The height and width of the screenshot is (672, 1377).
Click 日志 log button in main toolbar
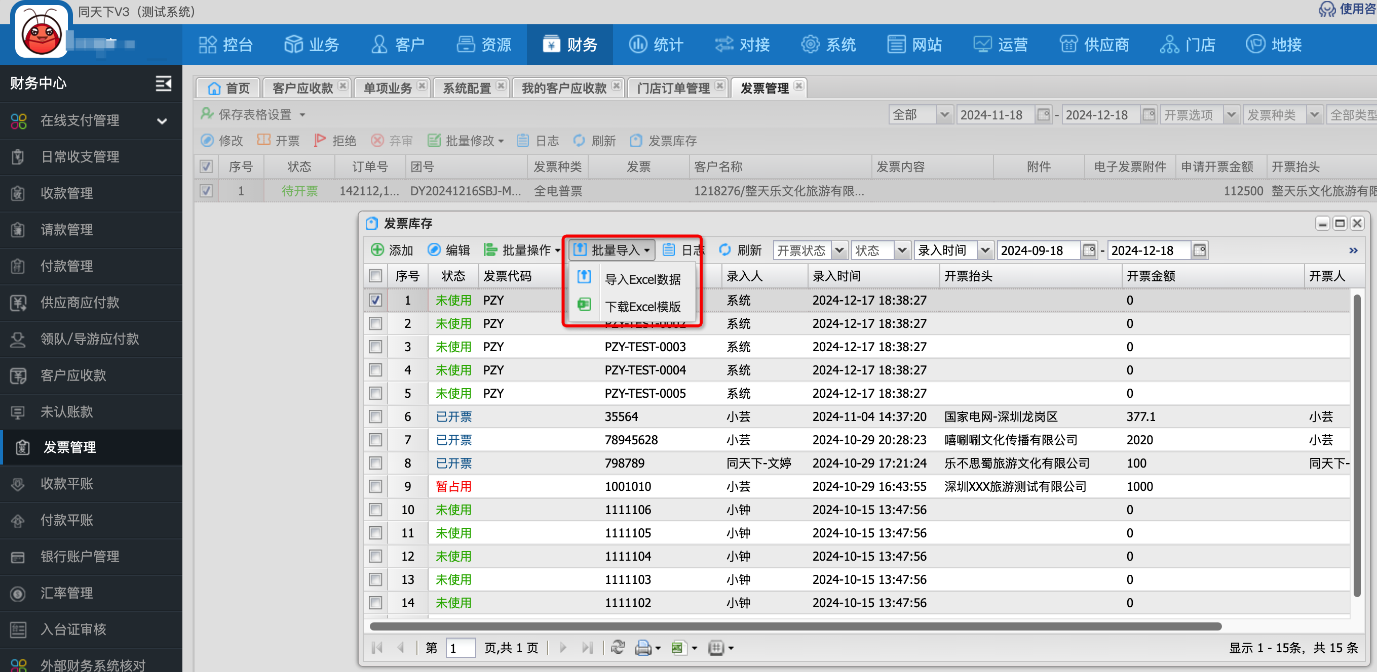538,140
